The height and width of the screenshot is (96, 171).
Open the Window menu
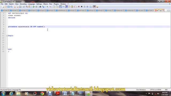coord(63,4)
